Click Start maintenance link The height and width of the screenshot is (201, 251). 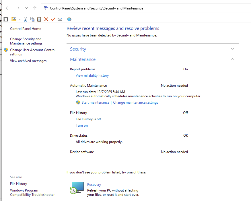95,103
